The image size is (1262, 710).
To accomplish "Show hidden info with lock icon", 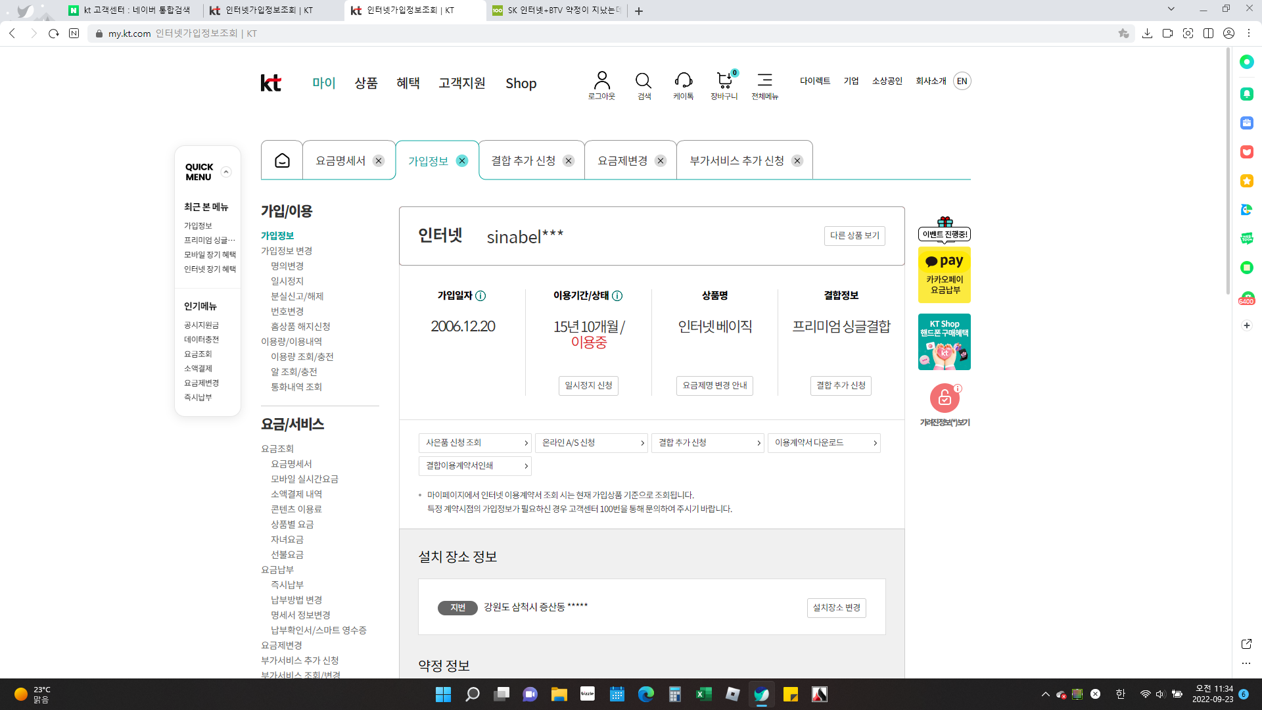I will (945, 398).
